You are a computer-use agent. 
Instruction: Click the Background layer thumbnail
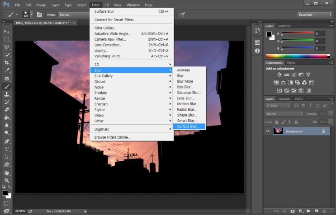pyautogui.click(x=278, y=131)
